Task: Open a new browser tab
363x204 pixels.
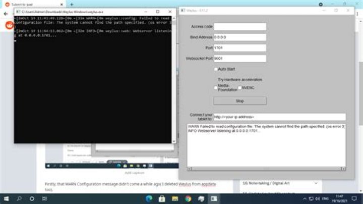Action: coord(72,5)
